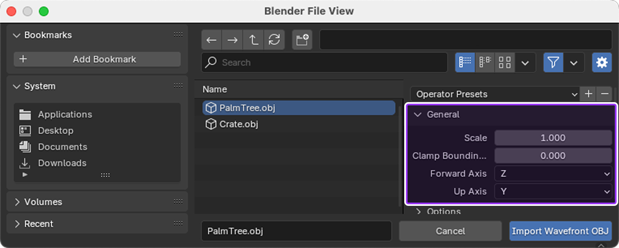Screen dimensions: 619x248
Task: Select Crate.obj in file list
Action: [x=299, y=124]
